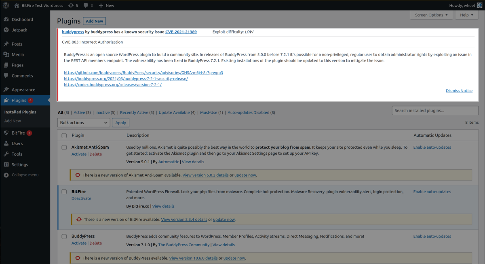Filter by Must-Use (1) plugins
Image resolution: width=485 pixels, height=264 pixels.
point(211,112)
